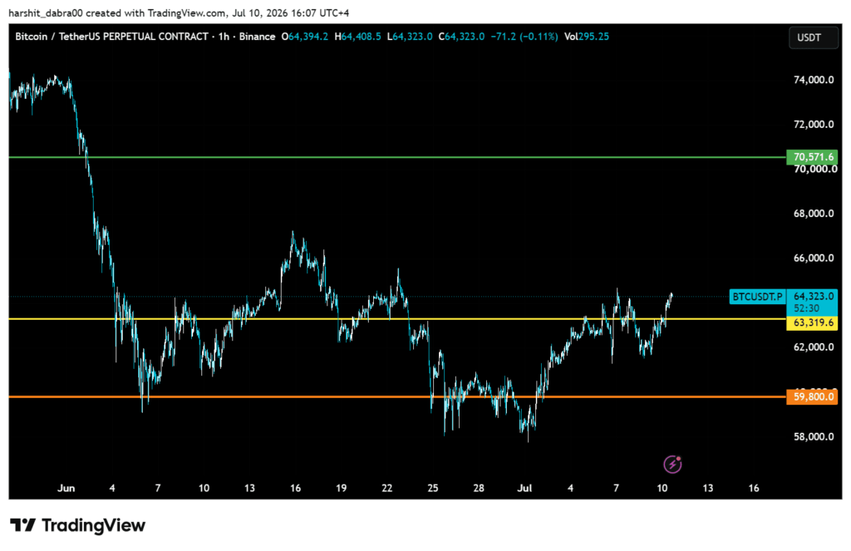Select the yellow 63,319.6 price label
Image resolution: width=851 pixels, height=551 pixels.
tap(812, 322)
